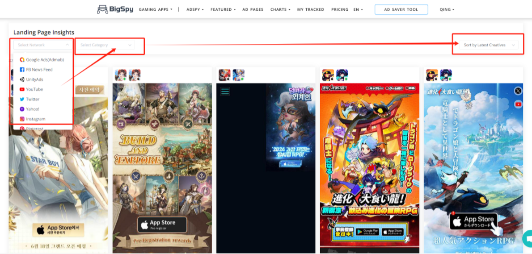Click the BigSpy logo icon
Image resolution: width=532 pixels, height=254 pixels.
tap(102, 9)
